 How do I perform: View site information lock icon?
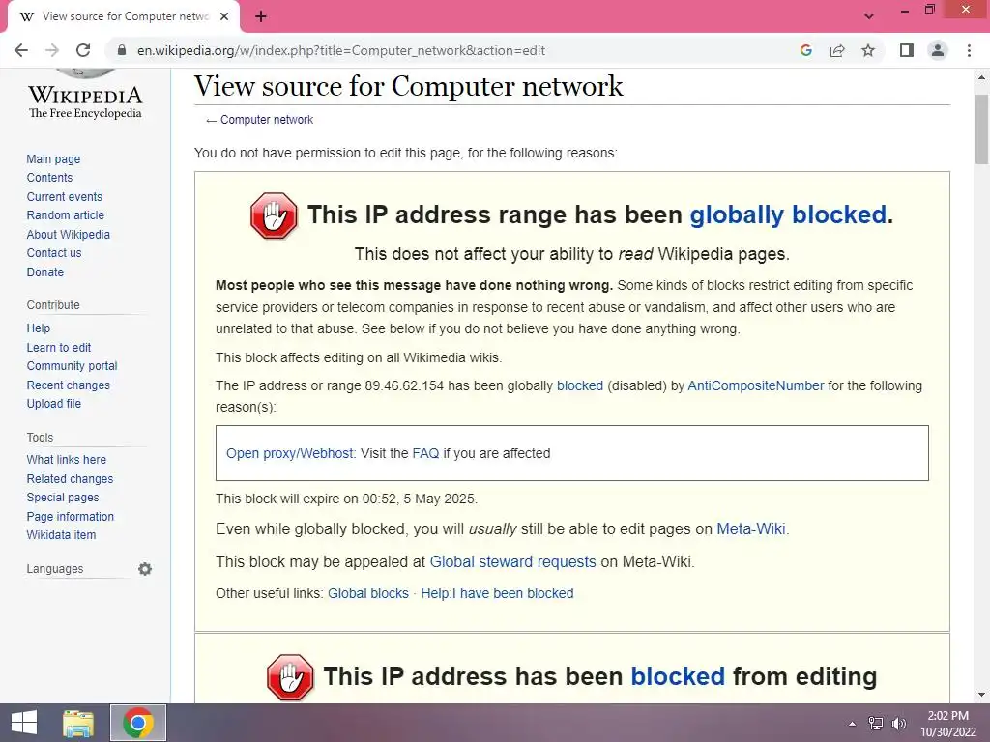pos(122,50)
